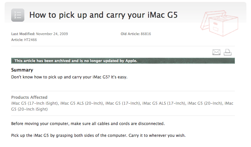Click the numbered-list how-to icon
The width and height of the screenshot is (251, 147).
pyautogui.click(x=18, y=15)
